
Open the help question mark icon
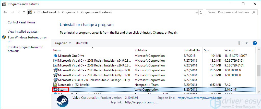click(x=254, y=43)
